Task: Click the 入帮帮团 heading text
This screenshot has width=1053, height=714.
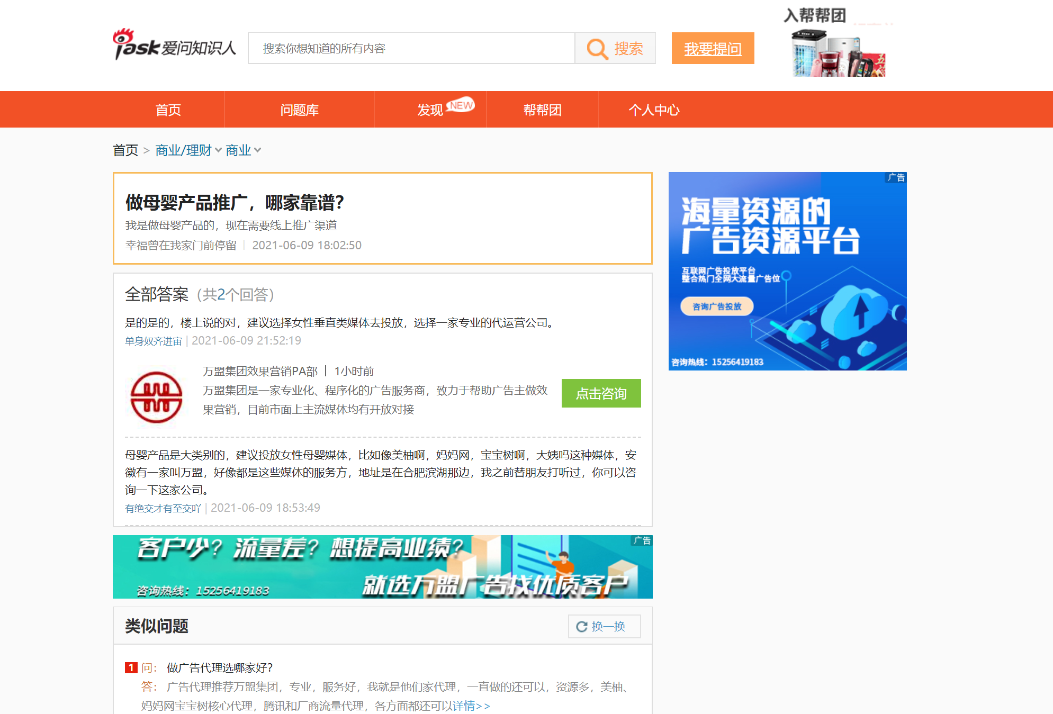Action: pyautogui.click(x=815, y=15)
